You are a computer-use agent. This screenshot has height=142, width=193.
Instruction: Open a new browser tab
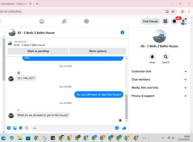[x=37, y=4]
